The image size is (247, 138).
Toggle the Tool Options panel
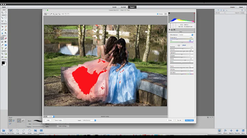tap(11, 132)
